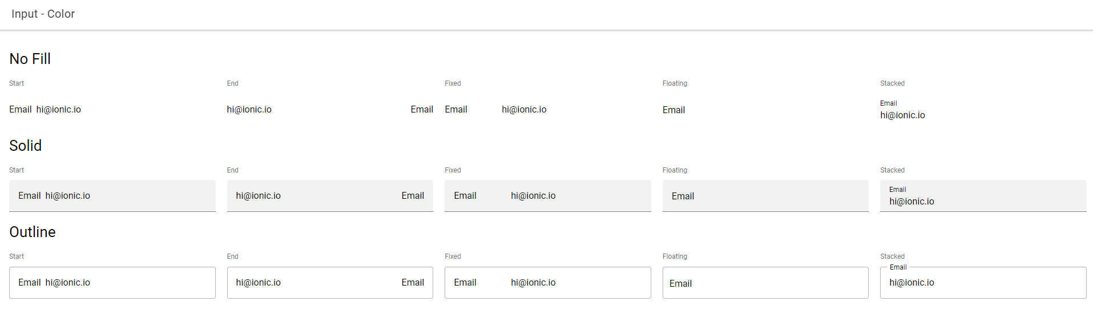Click the Solid Start email input
The width and height of the screenshot is (1093, 329).
tap(112, 196)
